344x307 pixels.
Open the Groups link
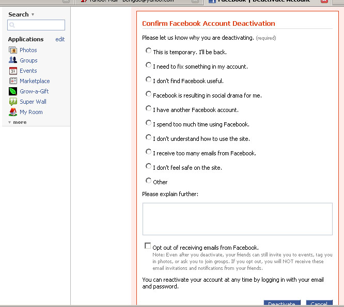tap(28, 60)
